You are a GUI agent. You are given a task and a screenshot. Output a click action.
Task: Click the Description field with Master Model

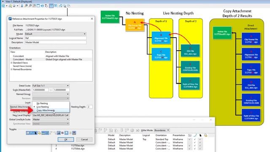[55, 42]
